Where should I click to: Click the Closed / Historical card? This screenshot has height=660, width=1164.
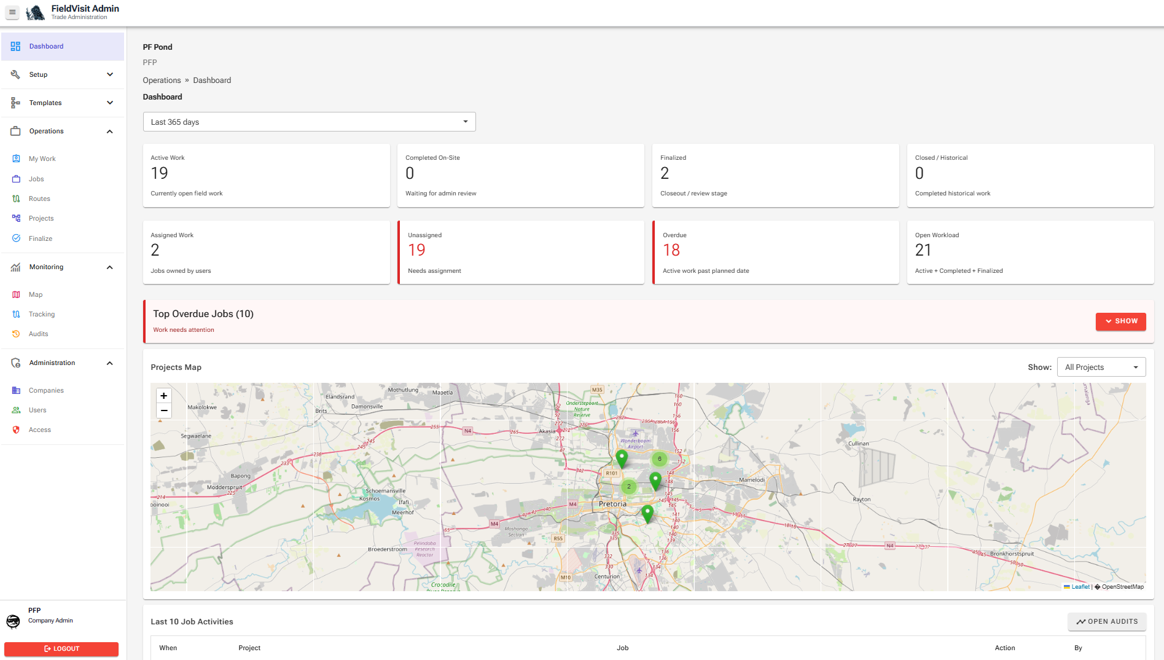click(1031, 175)
